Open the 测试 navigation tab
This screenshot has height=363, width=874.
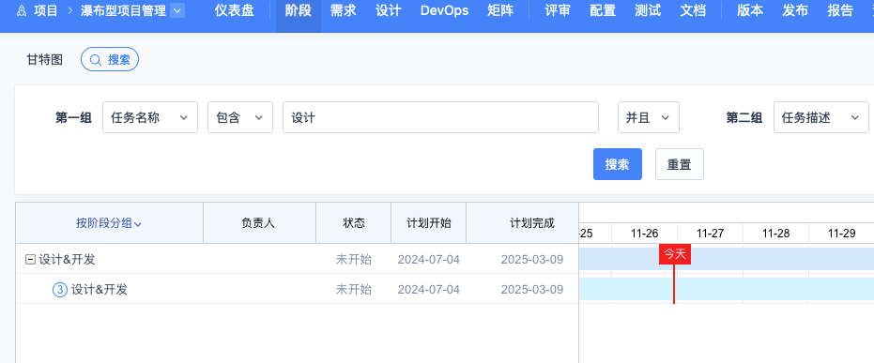pos(648,10)
